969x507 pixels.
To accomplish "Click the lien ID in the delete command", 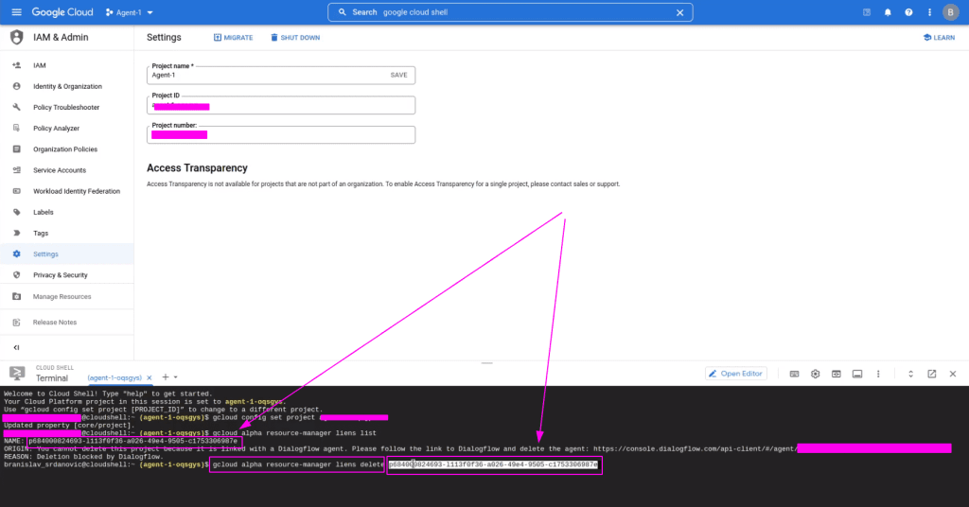I will click(x=494, y=464).
